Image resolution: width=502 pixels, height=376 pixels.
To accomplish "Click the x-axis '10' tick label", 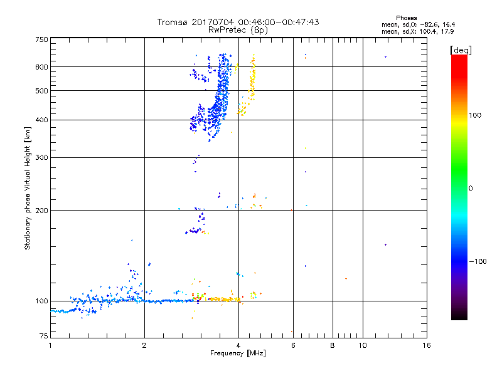I will point(363,345).
